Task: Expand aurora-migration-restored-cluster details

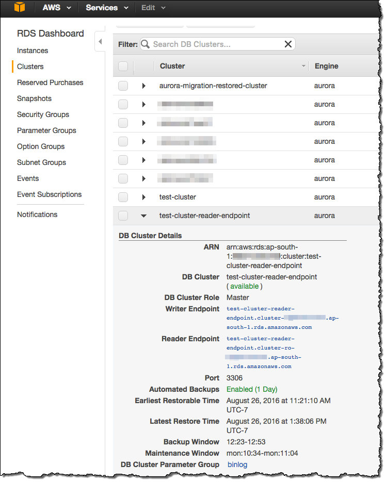Action: tap(144, 86)
